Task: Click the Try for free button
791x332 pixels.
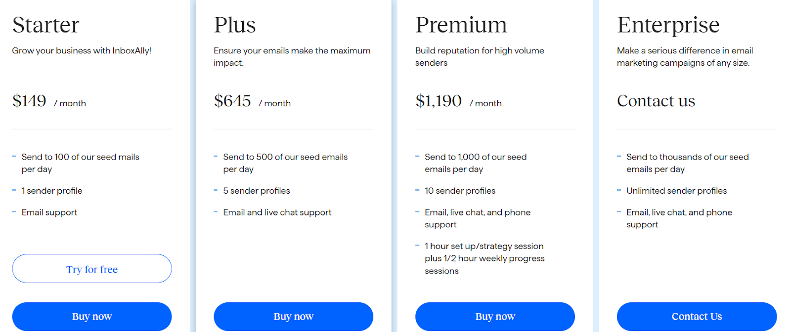Action: tap(91, 269)
